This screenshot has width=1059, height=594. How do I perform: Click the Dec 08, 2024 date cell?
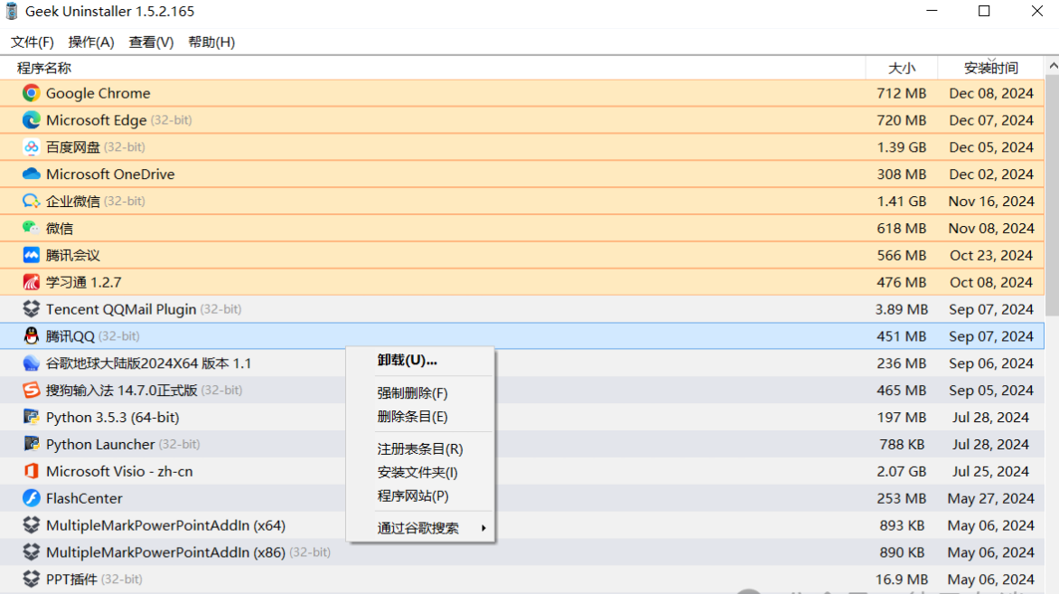pyautogui.click(x=991, y=92)
